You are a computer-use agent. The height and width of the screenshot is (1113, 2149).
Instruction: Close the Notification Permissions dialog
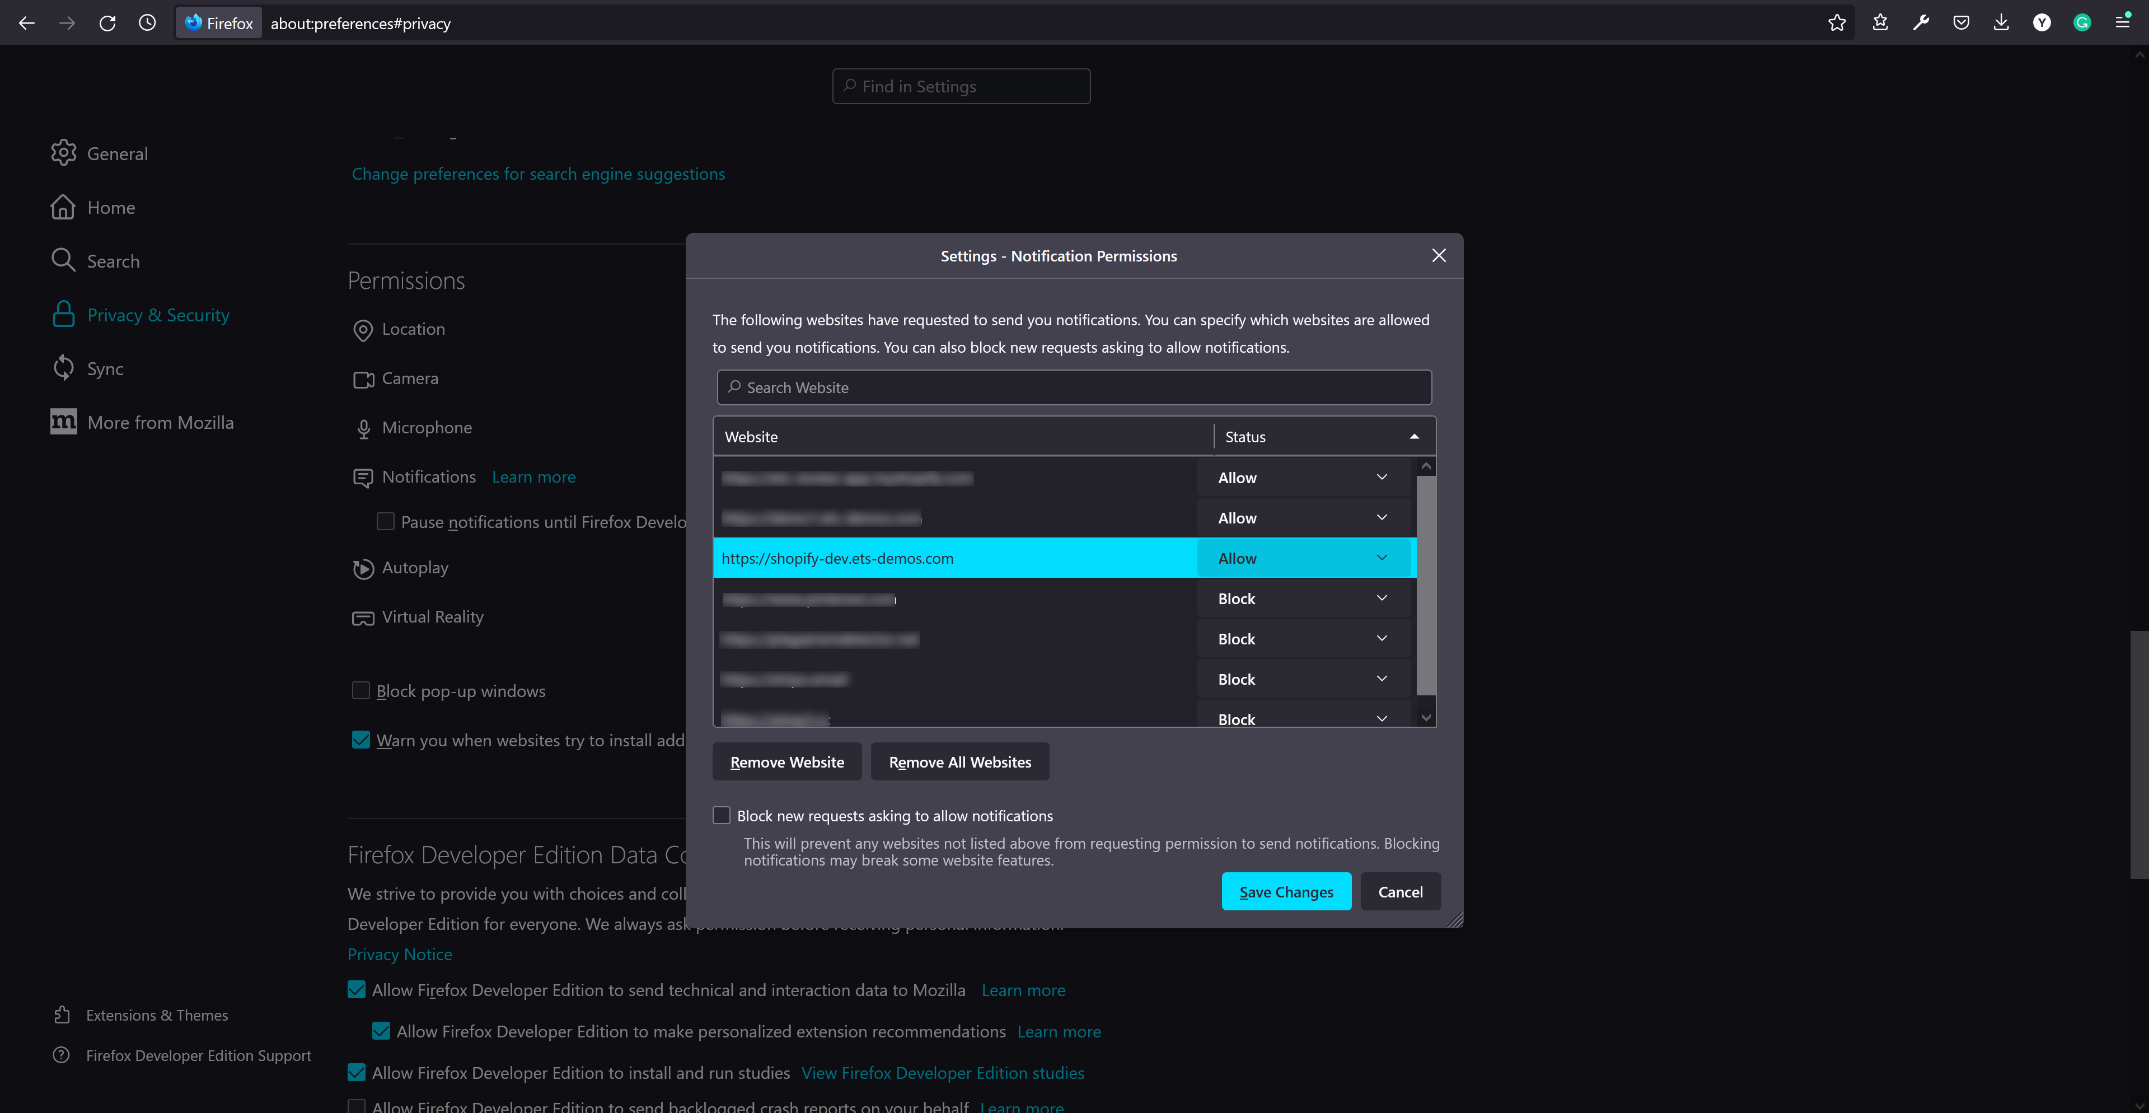pyautogui.click(x=1438, y=255)
